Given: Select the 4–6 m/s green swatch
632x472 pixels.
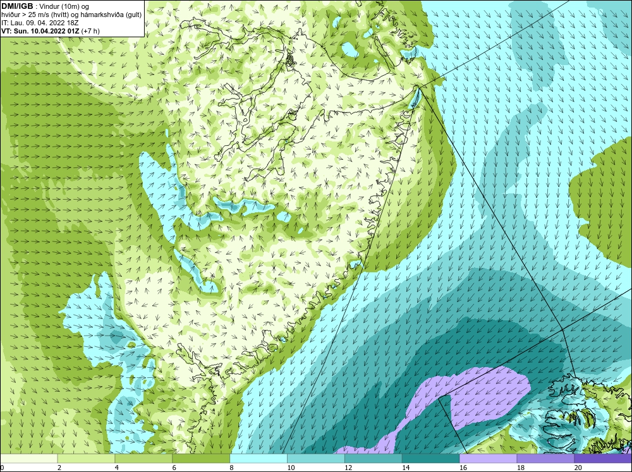Looking at the screenshot, I should tap(143, 458).
